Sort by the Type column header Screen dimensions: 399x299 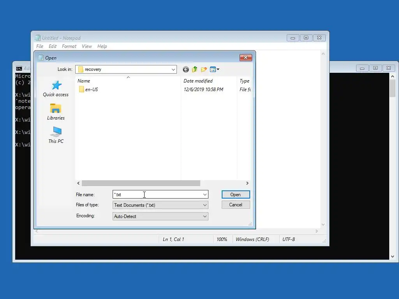245,81
